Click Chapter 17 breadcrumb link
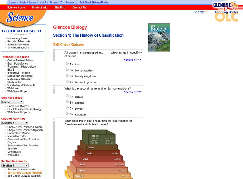This screenshot has height=179, width=243. point(56,2)
